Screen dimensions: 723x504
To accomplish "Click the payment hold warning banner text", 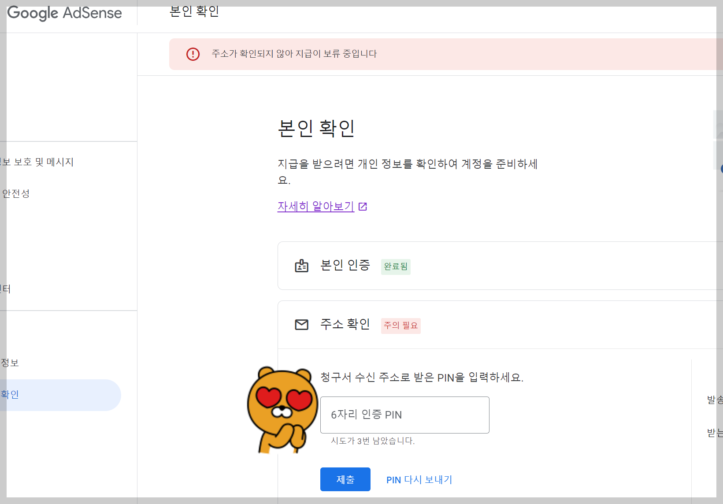I will coord(294,54).
